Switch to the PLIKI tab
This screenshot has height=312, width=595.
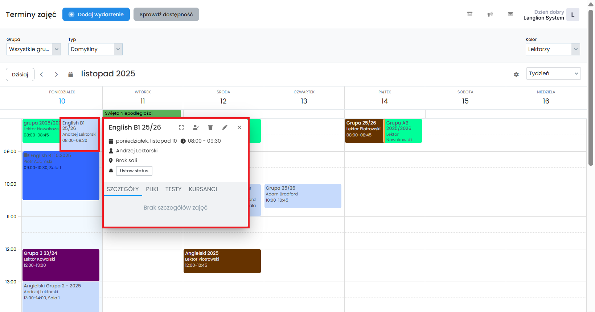(152, 189)
